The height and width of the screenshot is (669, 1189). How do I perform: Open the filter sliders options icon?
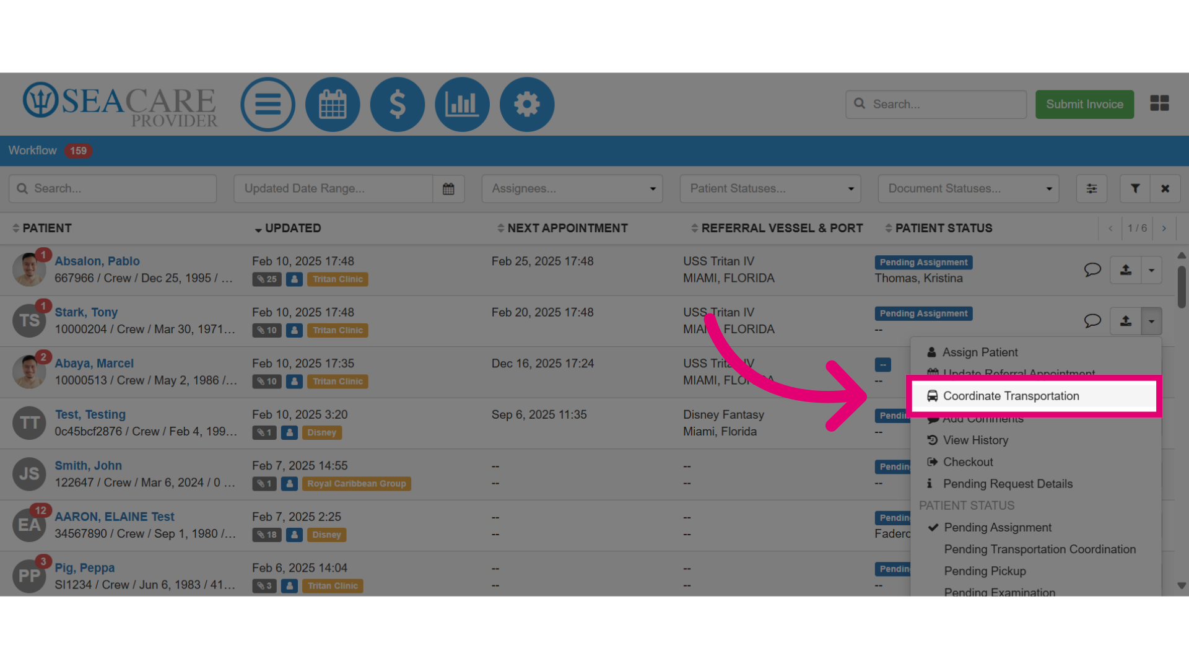[1092, 188]
